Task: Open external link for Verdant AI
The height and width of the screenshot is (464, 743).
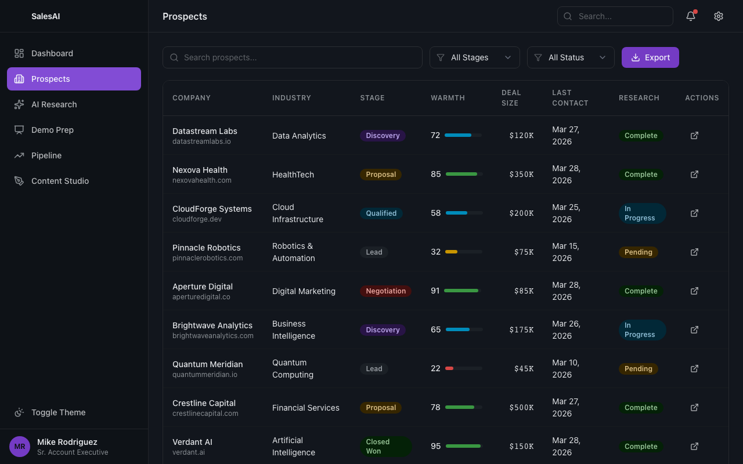Action: 694,447
